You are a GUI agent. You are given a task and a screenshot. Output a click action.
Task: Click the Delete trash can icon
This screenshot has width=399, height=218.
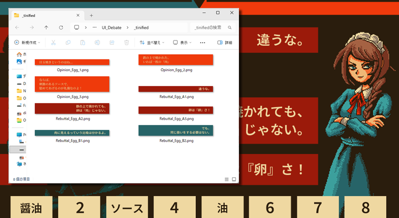click(126, 43)
